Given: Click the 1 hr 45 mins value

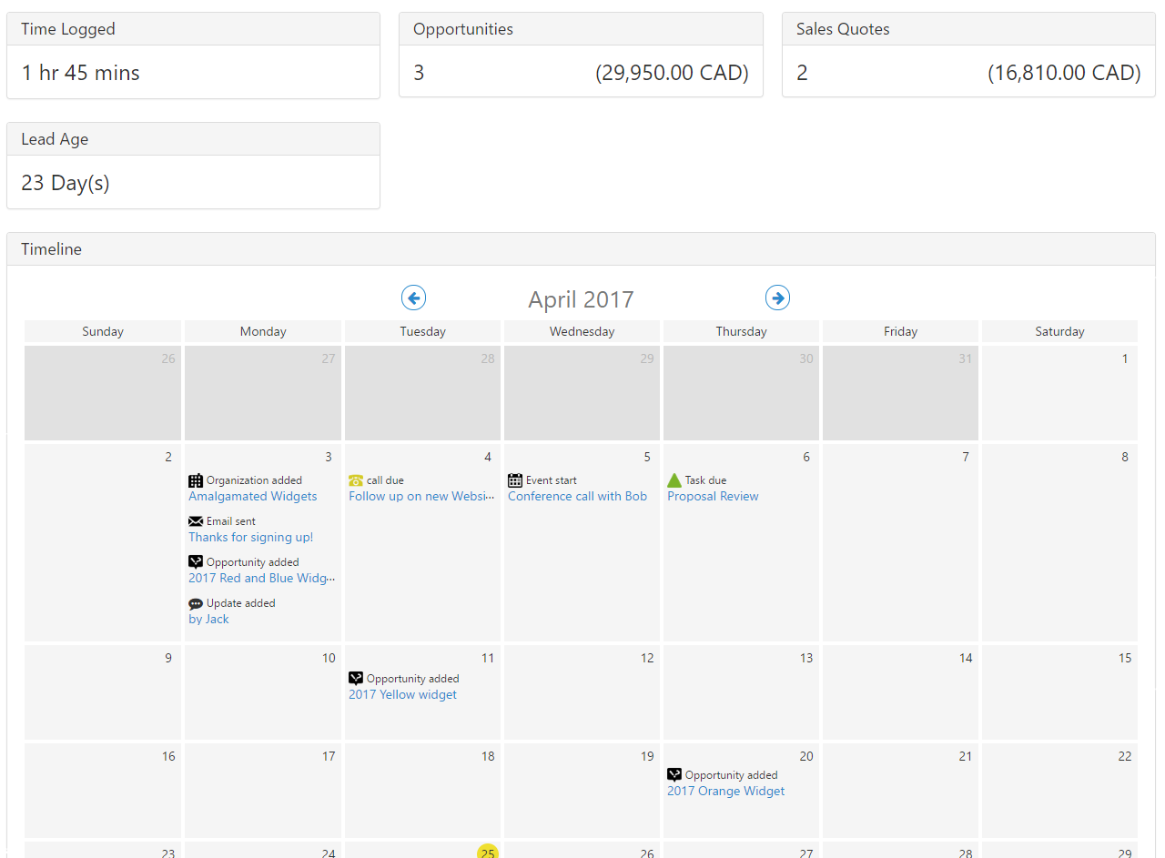Looking at the screenshot, I should point(81,73).
